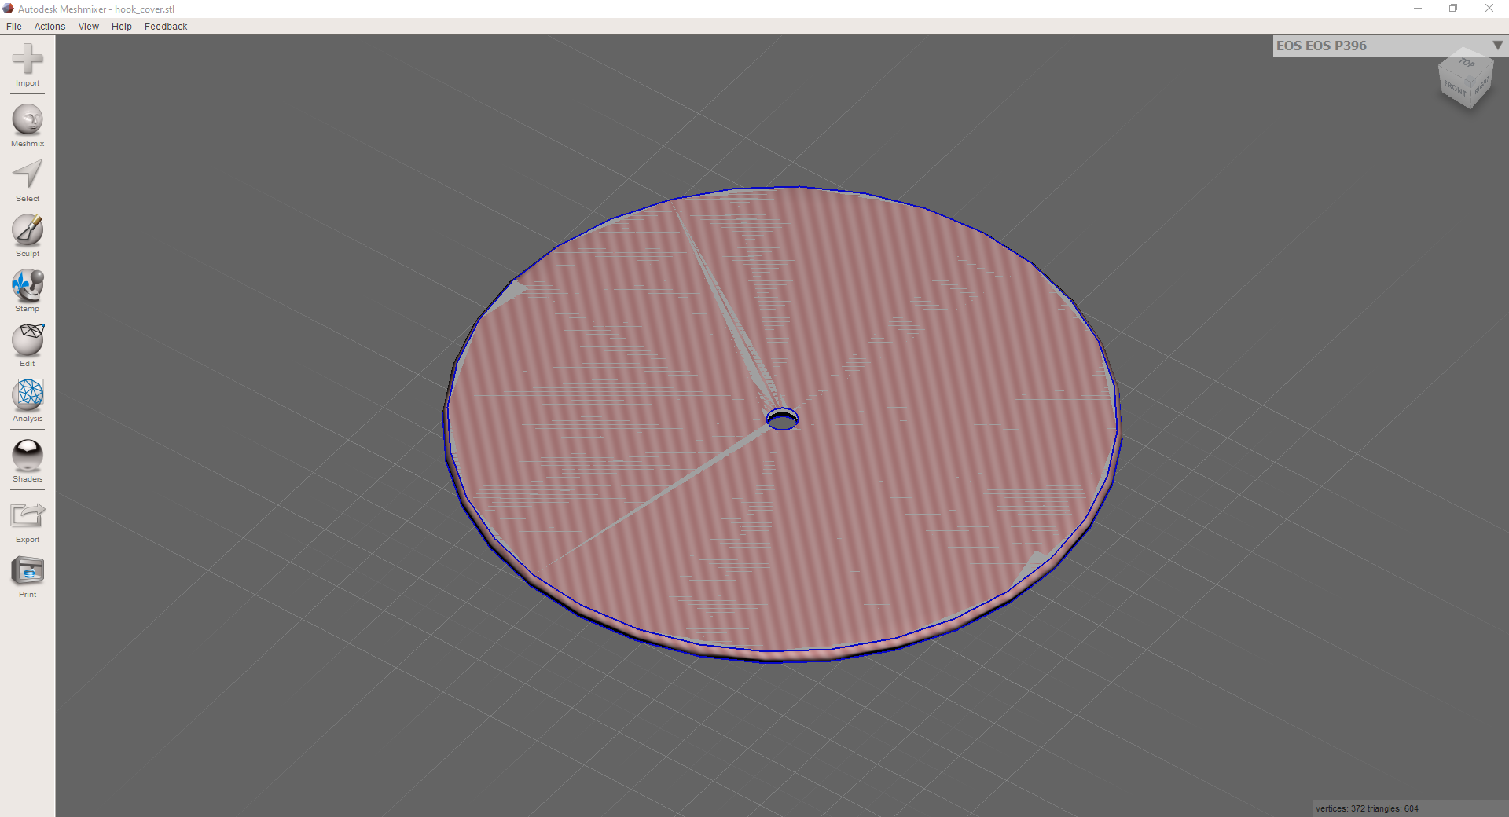Viewport: 1509px width, 817px height.
Task: Open the Edit tools icon
Action: click(28, 341)
